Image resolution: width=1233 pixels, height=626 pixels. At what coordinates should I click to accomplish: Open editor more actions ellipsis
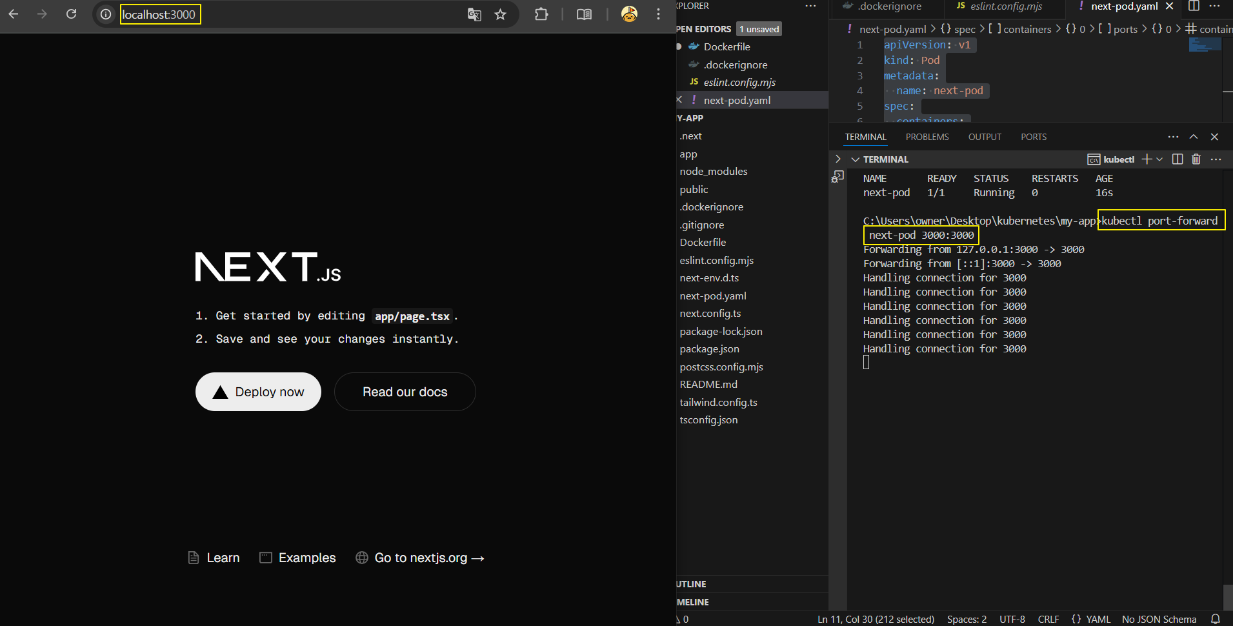click(x=1214, y=6)
